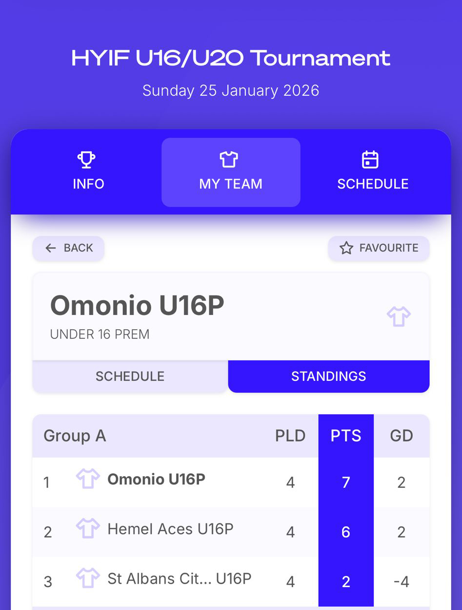Toggle the Favourite star icon
462x610 pixels.
(x=346, y=248)
